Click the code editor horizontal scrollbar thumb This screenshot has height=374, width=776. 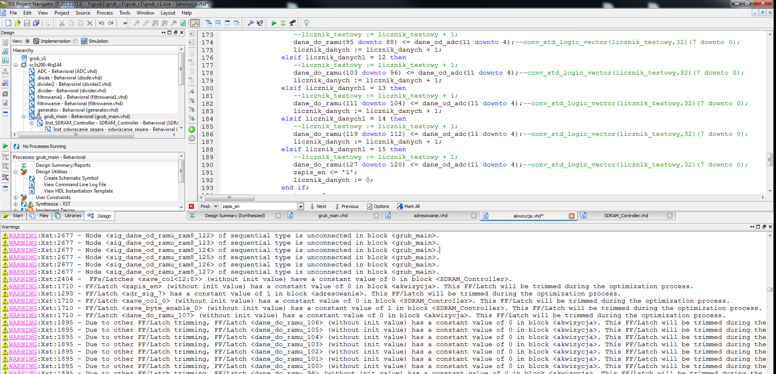pos(230,197)
